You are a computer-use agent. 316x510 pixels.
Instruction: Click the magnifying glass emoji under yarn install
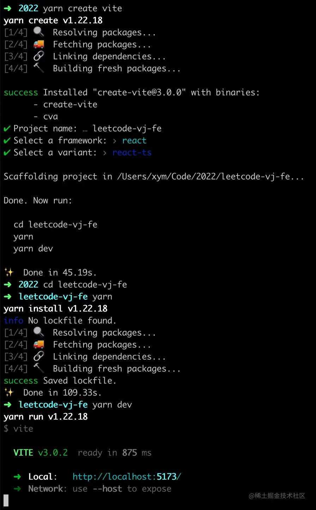coord(39,332)
